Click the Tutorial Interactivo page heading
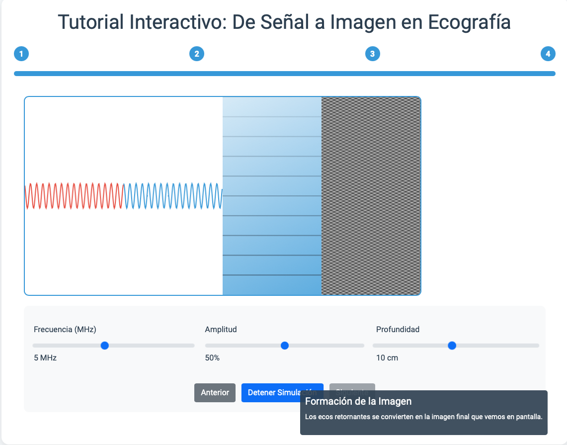The width and height of the screenshot is (567, 445). tap(284, 22)
